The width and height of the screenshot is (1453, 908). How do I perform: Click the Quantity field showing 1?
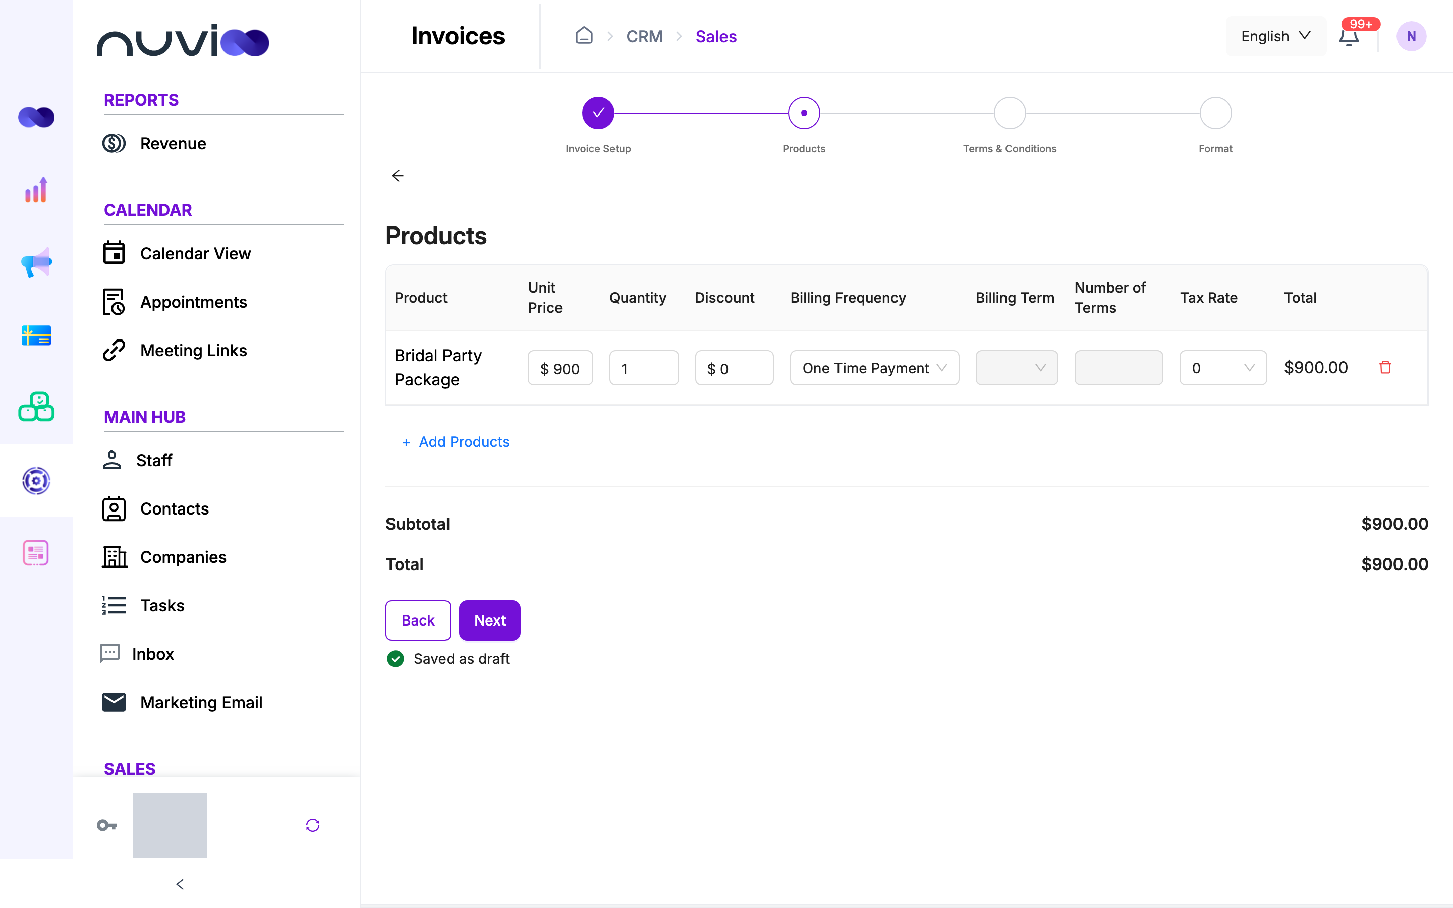click(644, 368)
